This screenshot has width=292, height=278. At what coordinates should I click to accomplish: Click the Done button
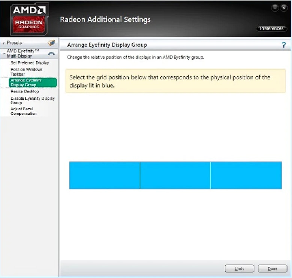click(273, 269)
